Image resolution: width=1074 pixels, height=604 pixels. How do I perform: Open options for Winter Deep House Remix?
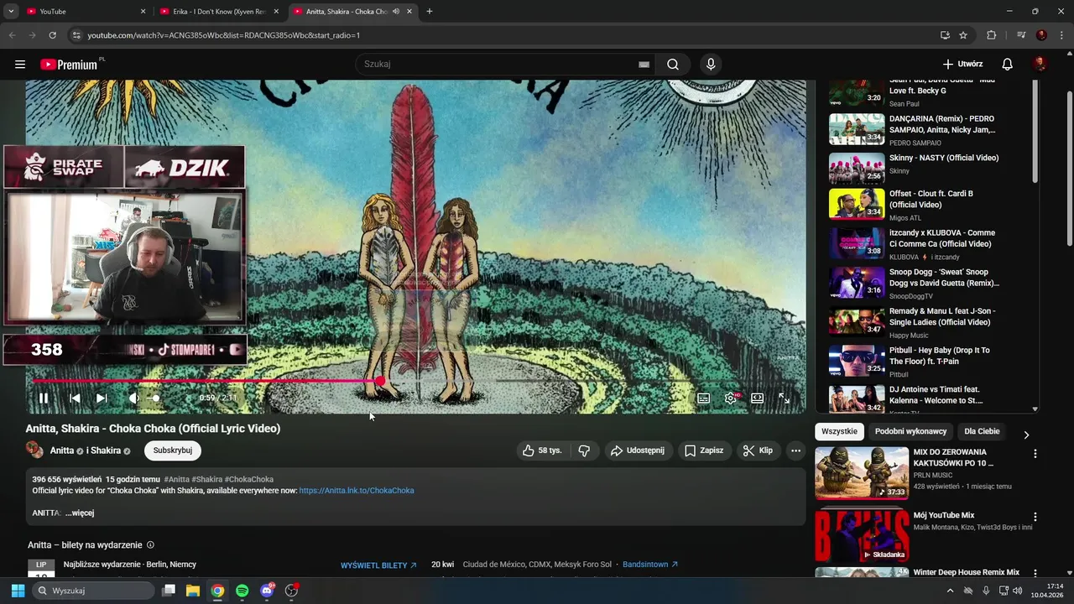pyautogui.click(x=1035, y=573)
